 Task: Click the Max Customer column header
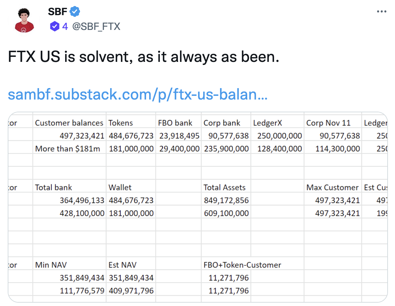(332, 187)
